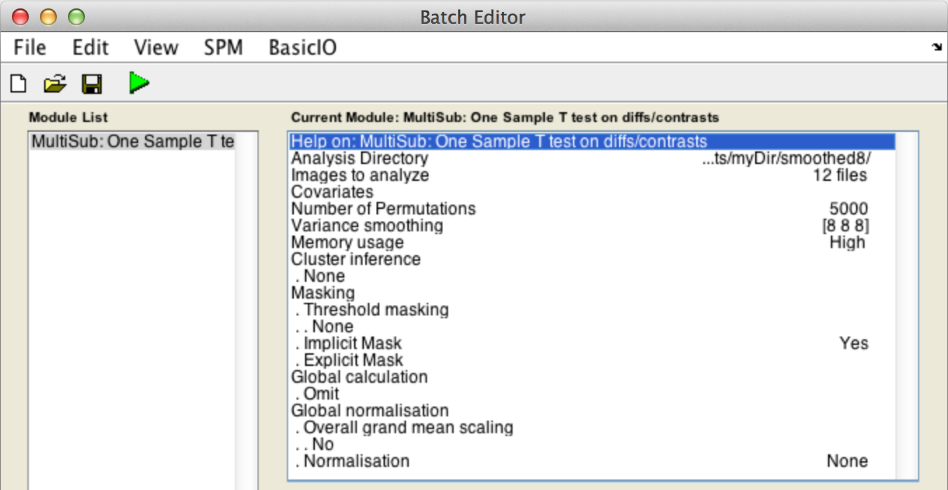
Task: Select Overall grand mean scaling item
Action: pyautogui.click(x=592, y=428)
